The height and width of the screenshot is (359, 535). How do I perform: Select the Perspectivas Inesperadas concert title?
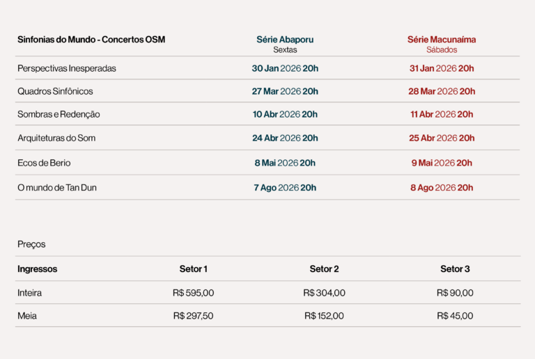pyautogui.click(x=67, y=68)
